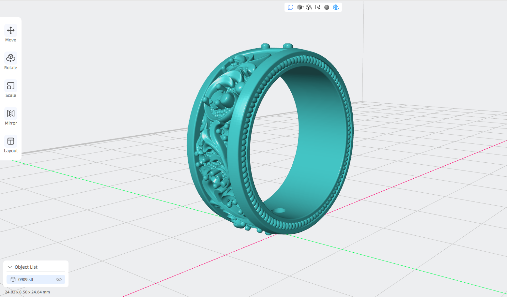Viewport: 507px width, 297px height.
Task: Open the gray view cube dropdown
Action: (300, 7)
